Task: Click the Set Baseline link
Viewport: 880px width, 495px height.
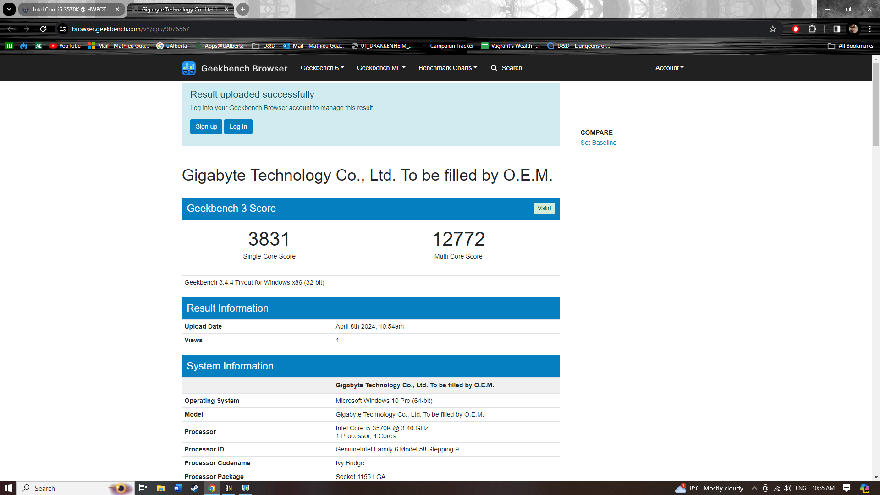Action: coord(598,143)
